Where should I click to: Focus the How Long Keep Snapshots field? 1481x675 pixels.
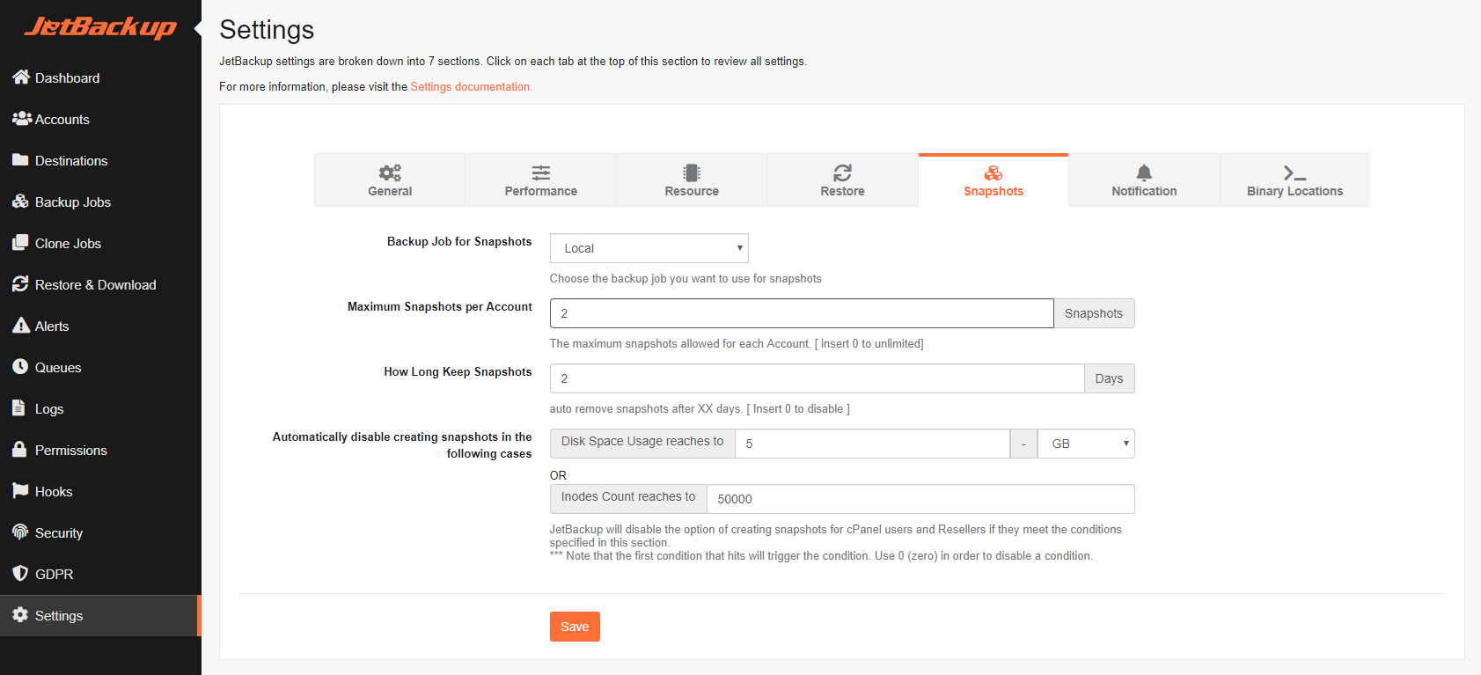[817, 378]
